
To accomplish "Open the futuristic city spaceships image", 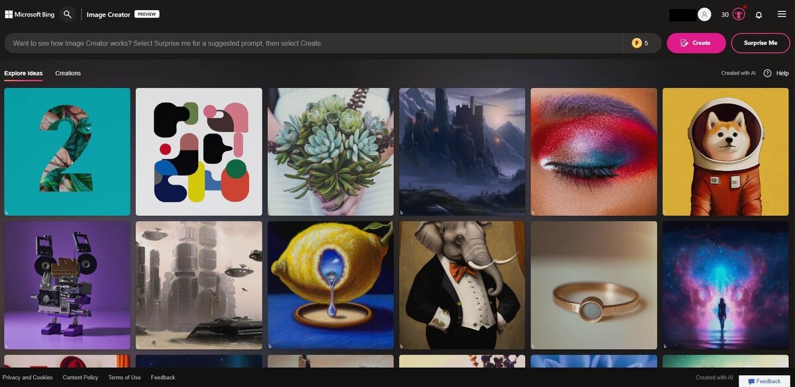I will point(199,285).
